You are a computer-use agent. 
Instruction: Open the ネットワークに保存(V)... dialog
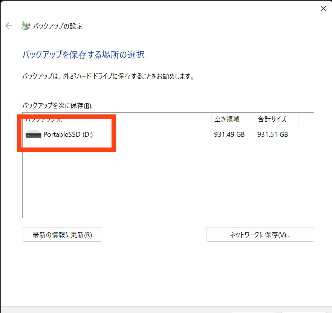tap(260, 235)
